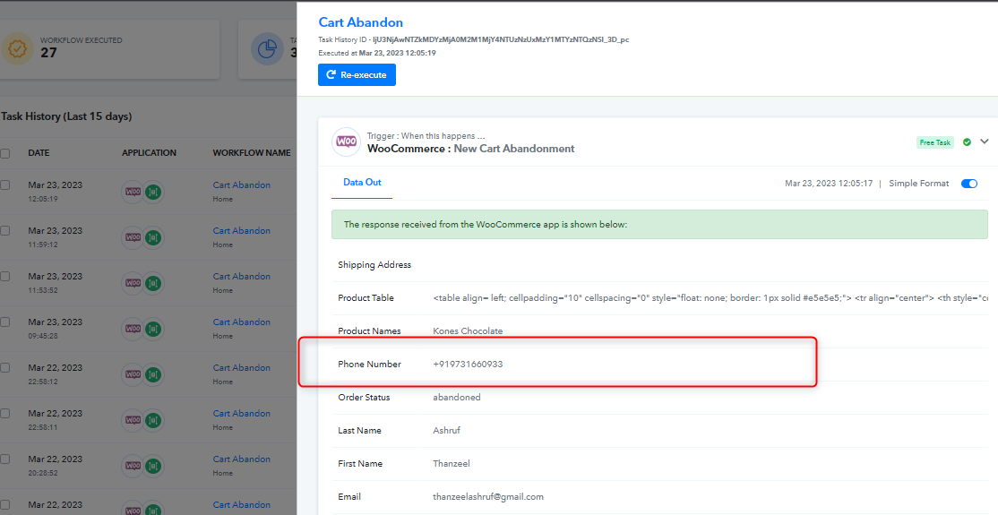The image size is (998, 515).
Task: Click green app icon in 09:45:28 row
Action: (x=153, y=329)
